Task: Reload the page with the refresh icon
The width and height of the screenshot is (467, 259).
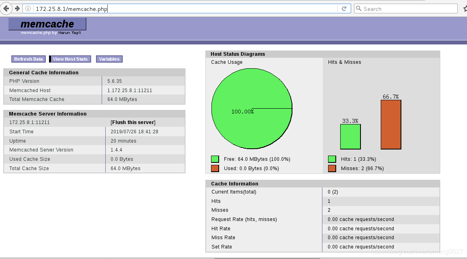Action: tap(344, 8)
